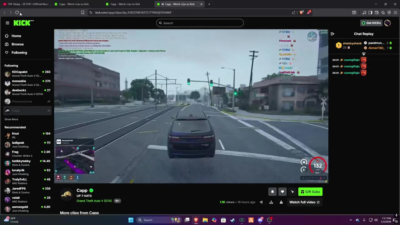This screenshot has height=225, width=400.
Task: Open the browser main menu
Action: tap(395, 12)
